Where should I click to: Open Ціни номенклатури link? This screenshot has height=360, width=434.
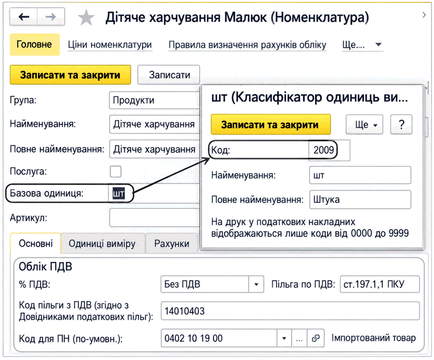click(x=110, y=44)
